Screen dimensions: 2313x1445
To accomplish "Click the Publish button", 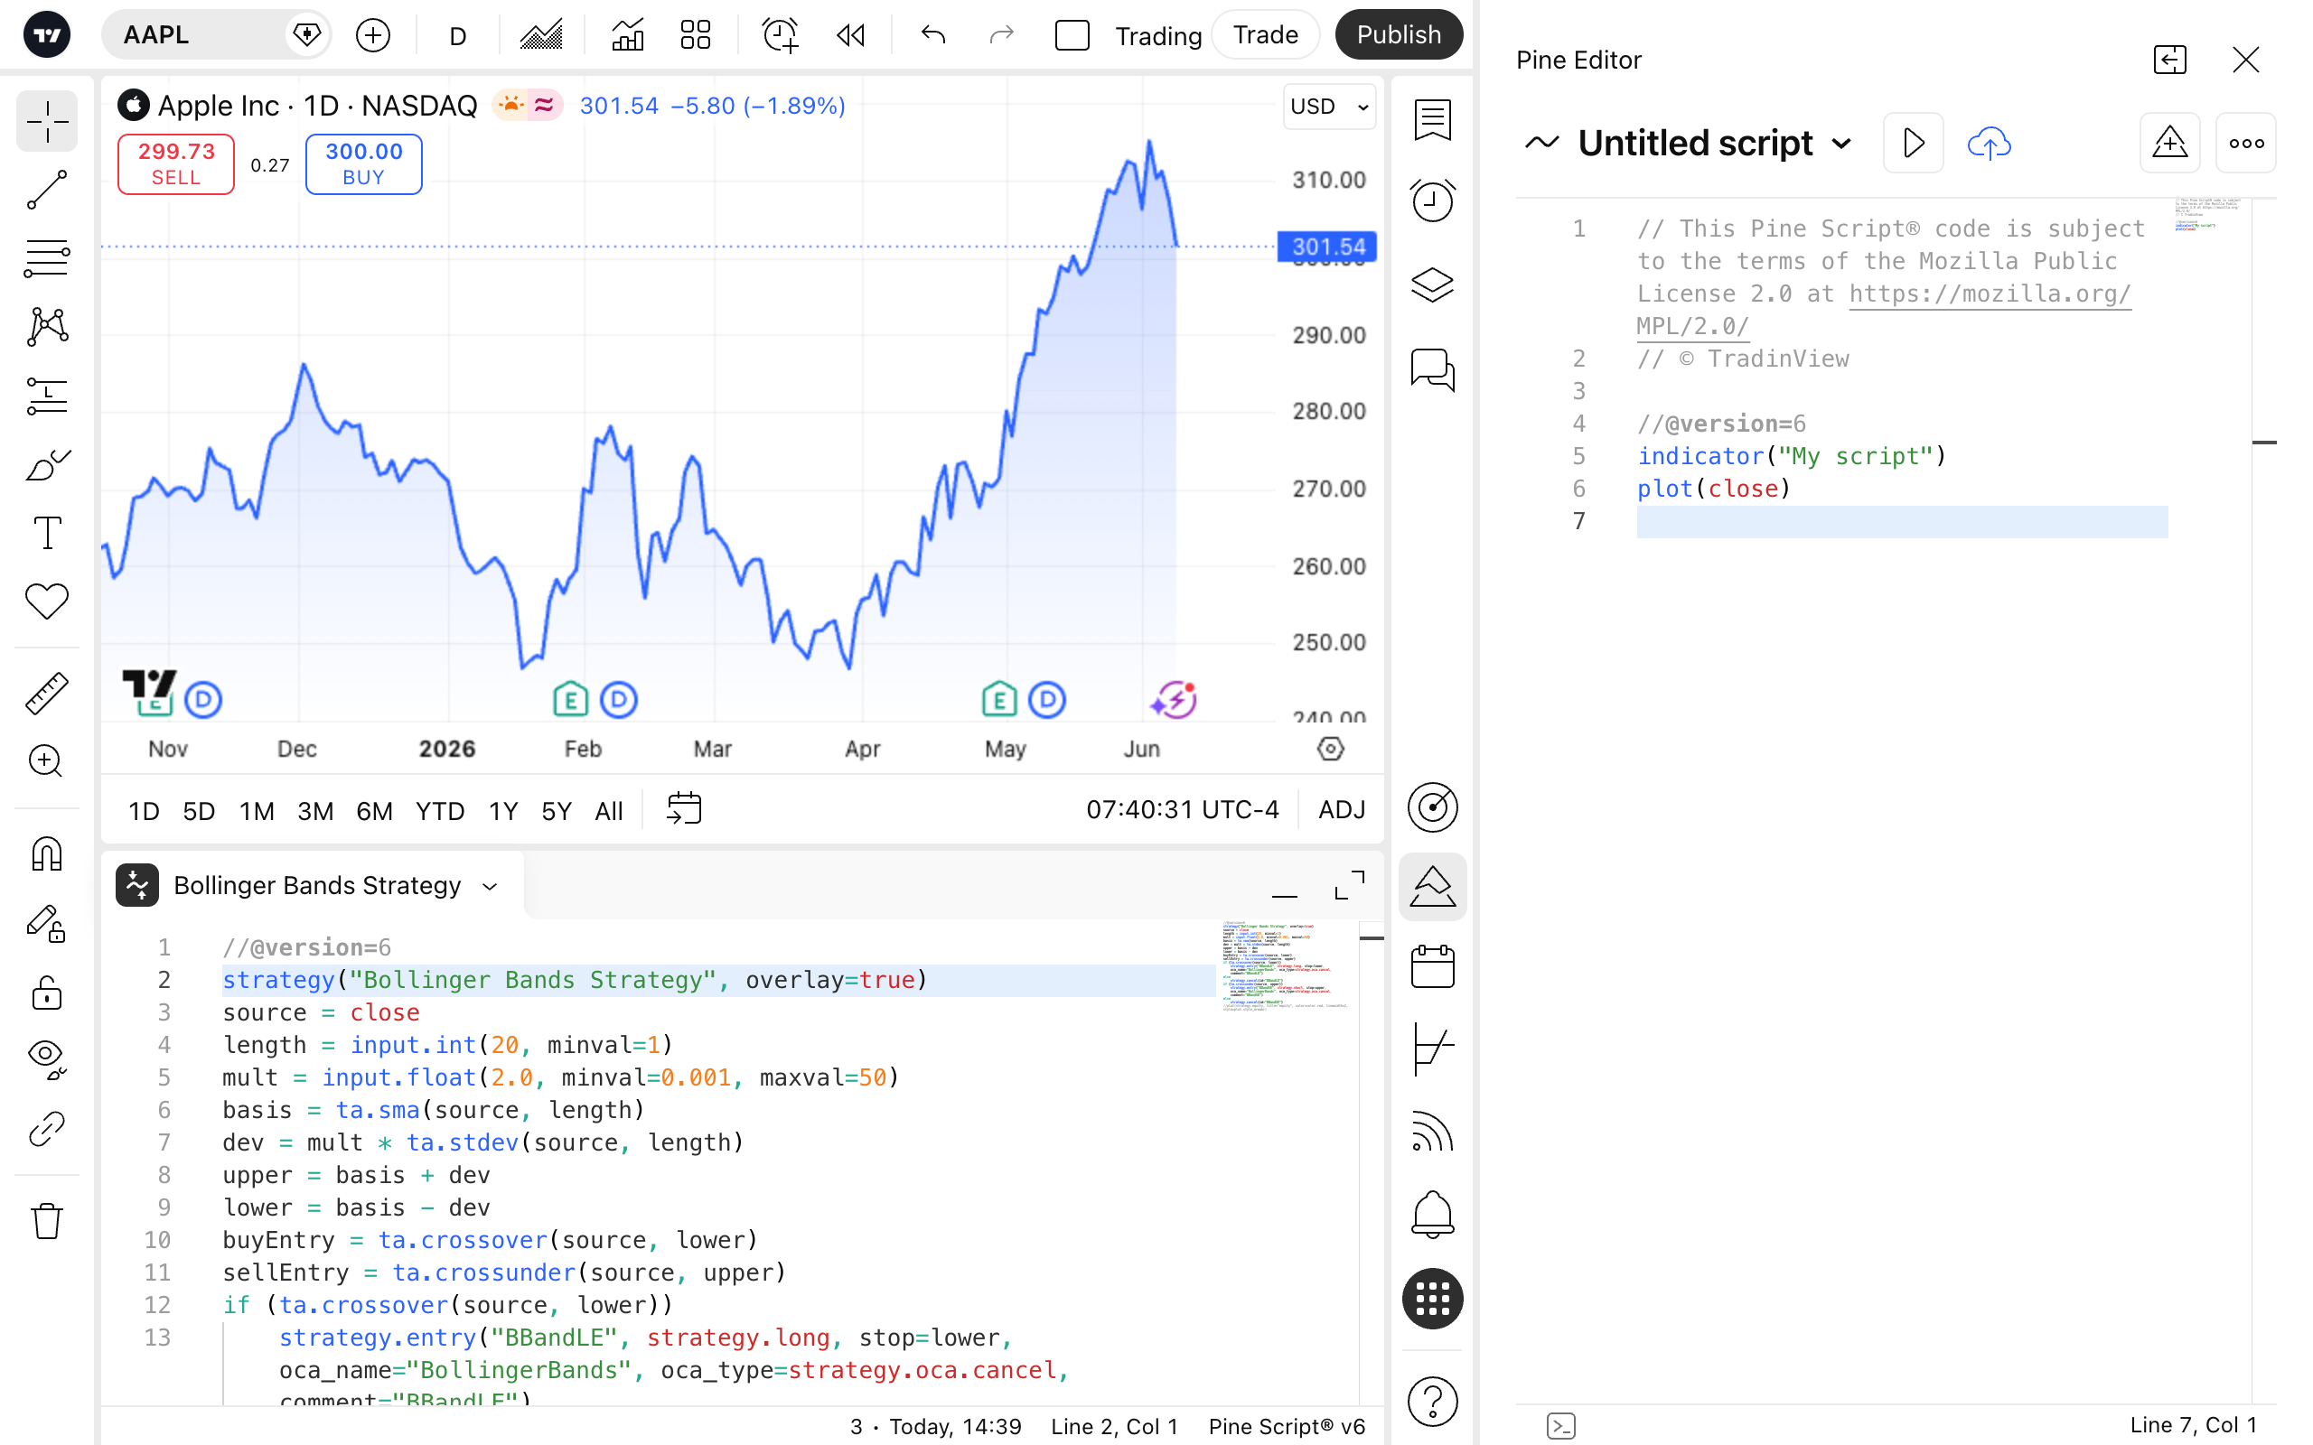I will [1399, 35].
